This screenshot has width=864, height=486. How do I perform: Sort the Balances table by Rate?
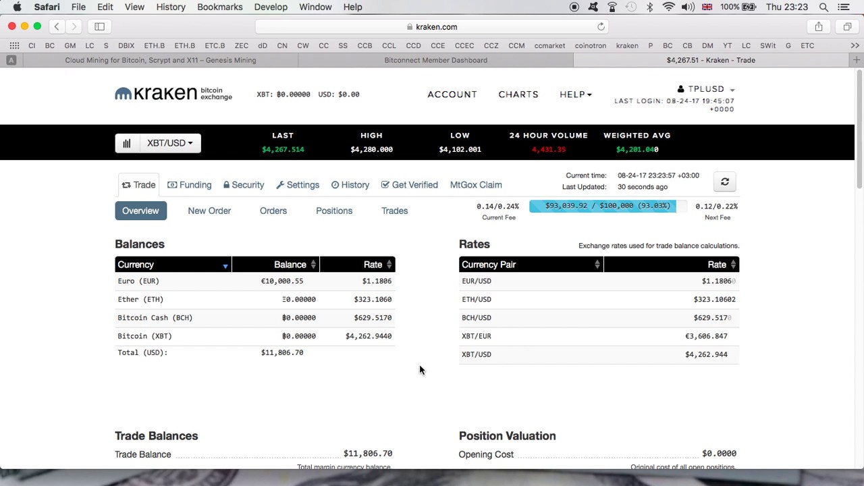[x=358, y=265]
